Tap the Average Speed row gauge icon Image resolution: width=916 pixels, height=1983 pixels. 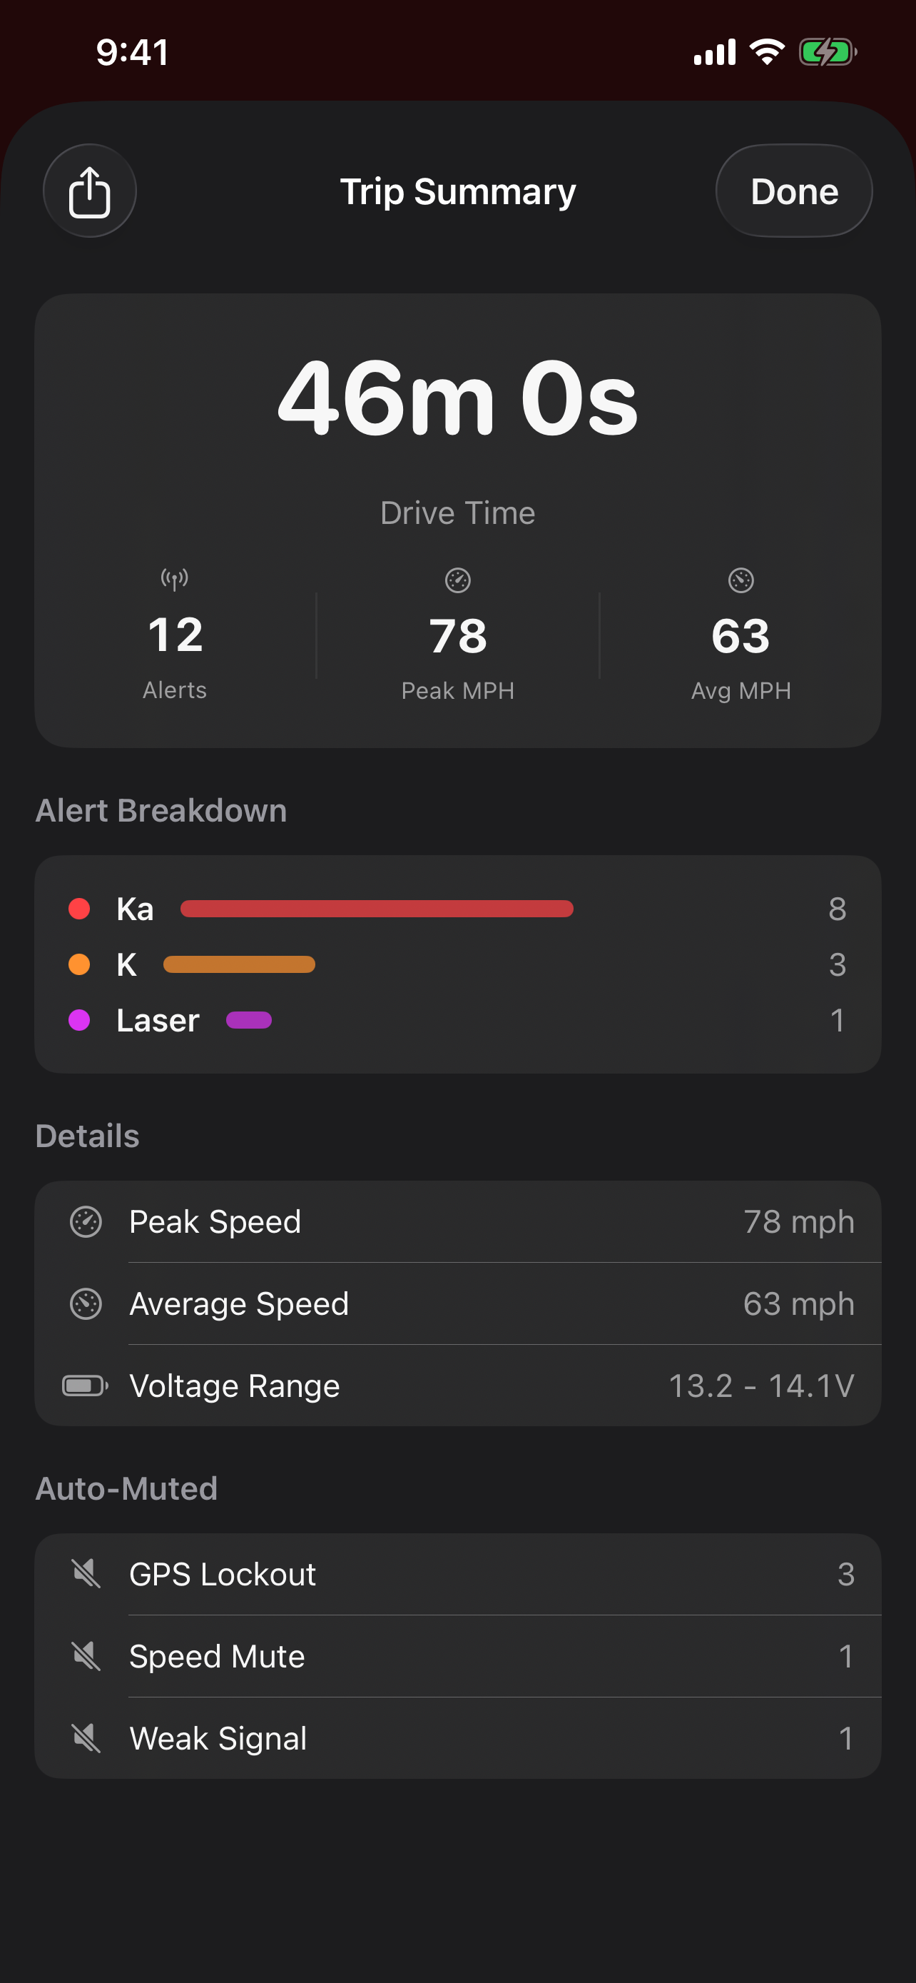pyautogui.click(x=86, y=1304)
